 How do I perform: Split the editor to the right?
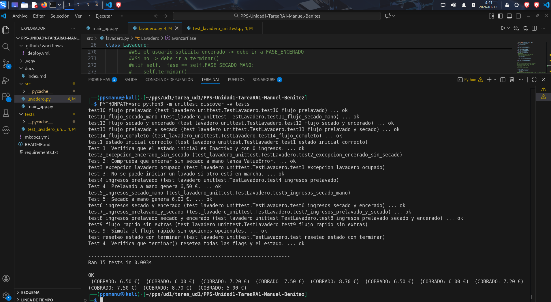click(534, 28)
